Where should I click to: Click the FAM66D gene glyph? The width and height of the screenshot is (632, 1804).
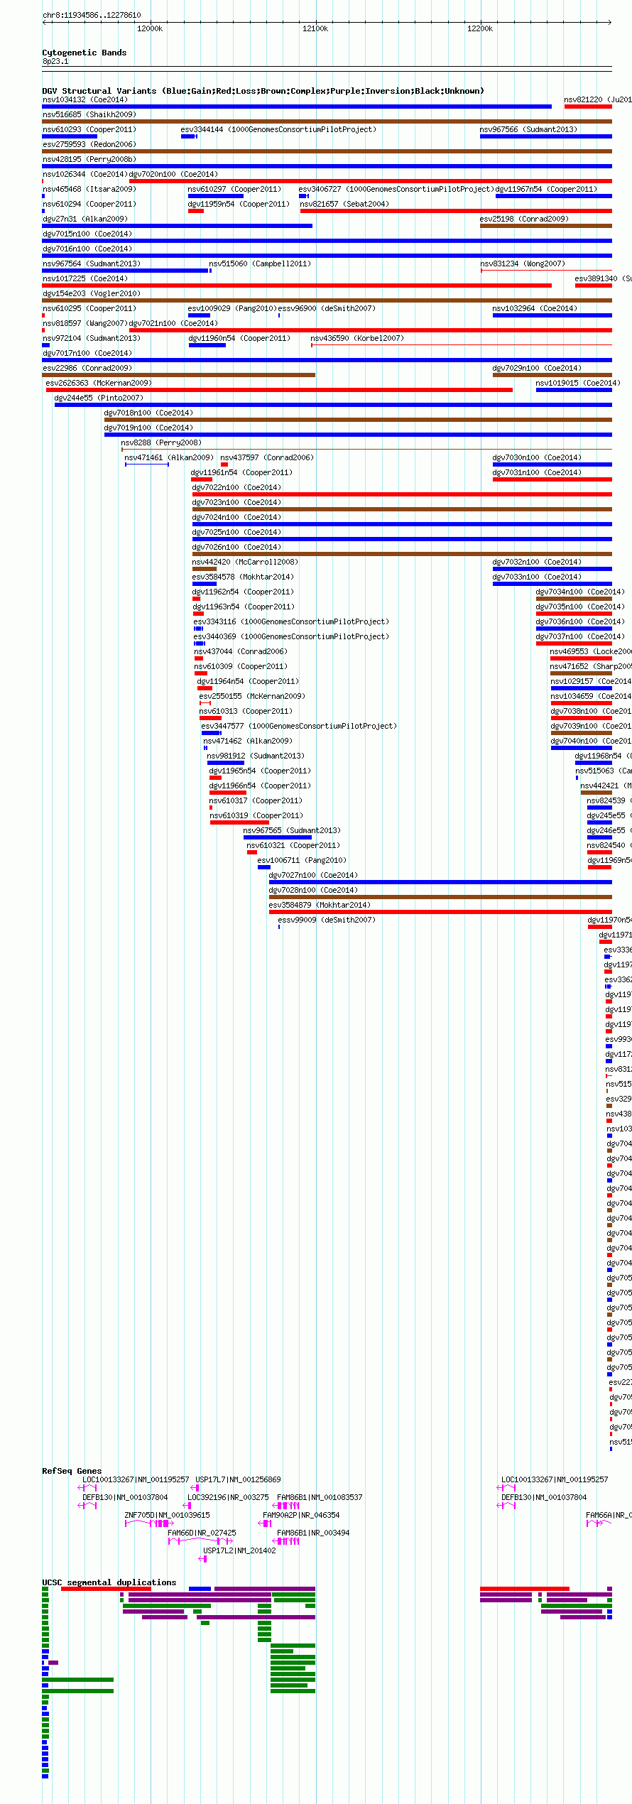coord(200,1541)
